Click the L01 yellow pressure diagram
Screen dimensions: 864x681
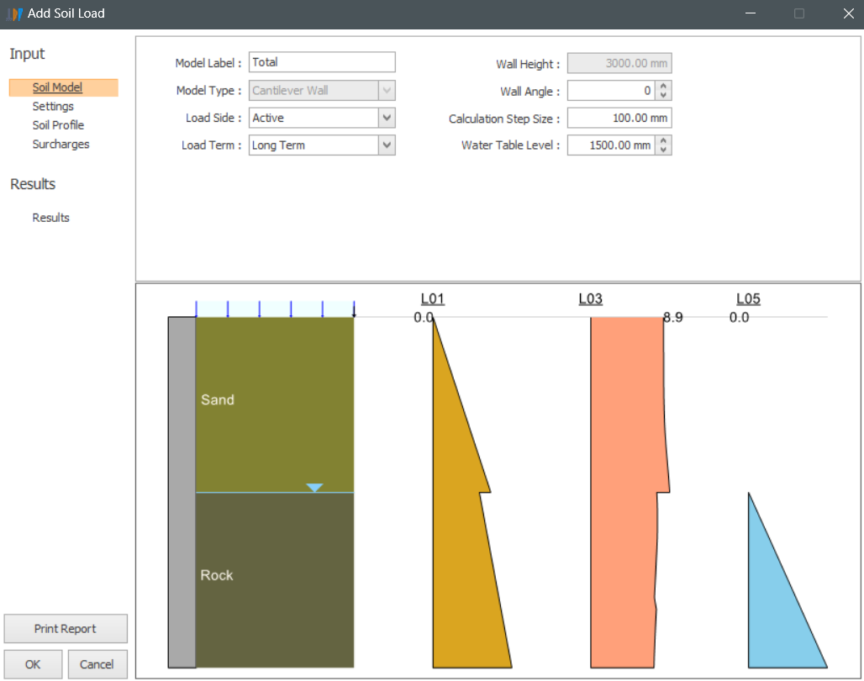click(x=458, y=572)
